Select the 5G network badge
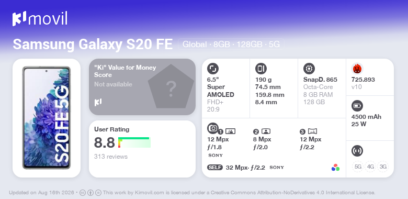This screenshot has height=199, width=408. point(358,167)
